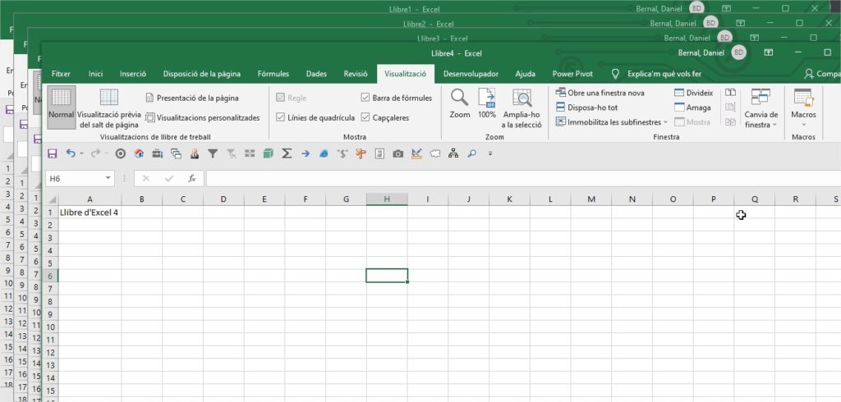Toggle Línies de quadrícula checkbox
The width and height of the screenshot is (841, 402).
[x=280, y=117]
